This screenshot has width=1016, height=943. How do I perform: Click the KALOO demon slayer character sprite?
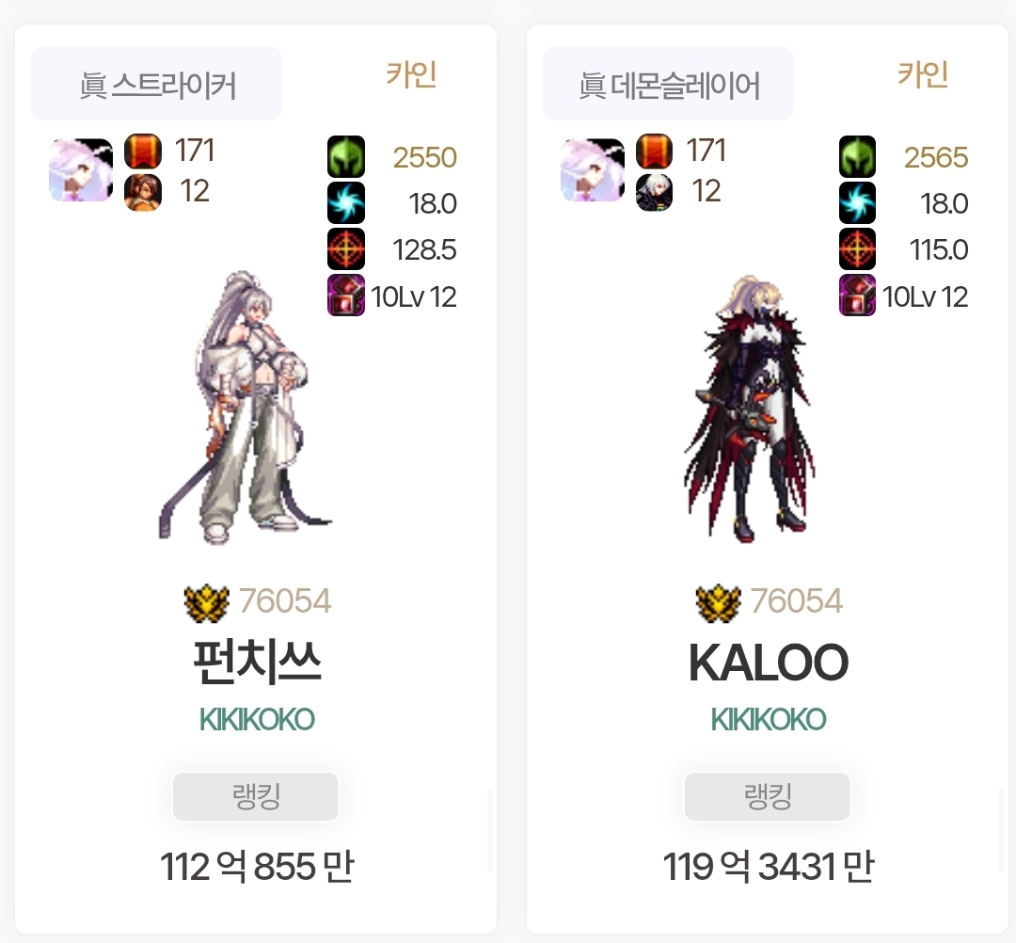pyautogui.click(x=750, y=408)
